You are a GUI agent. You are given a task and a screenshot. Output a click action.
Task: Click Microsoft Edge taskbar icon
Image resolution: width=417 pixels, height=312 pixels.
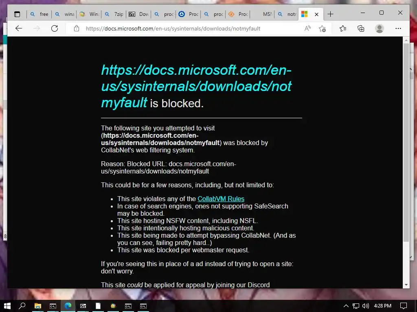(x=68, y=306)
